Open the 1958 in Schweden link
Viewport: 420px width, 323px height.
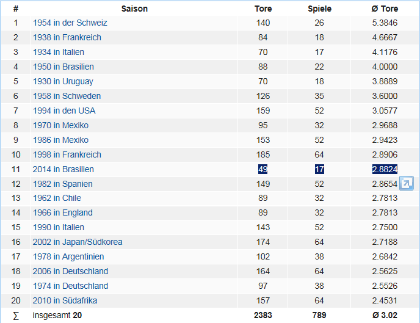pyautogui.click(x=67, y=96)
